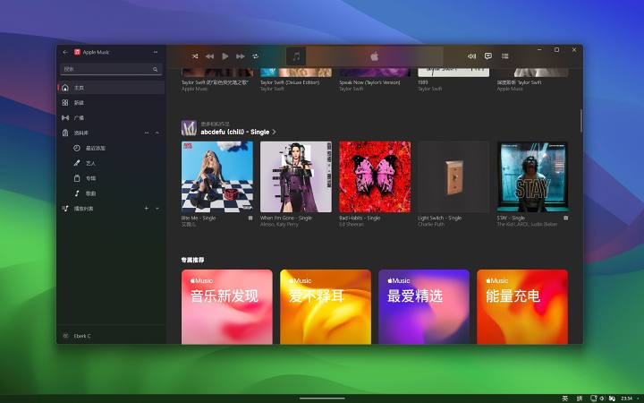Click the main content vertical scrollbar
Screen dimensions: 644x403
(x=580, y=121)
